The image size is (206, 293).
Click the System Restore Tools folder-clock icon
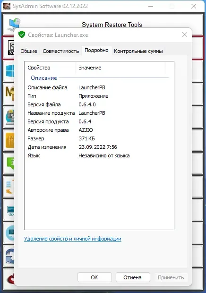point(13,24)
